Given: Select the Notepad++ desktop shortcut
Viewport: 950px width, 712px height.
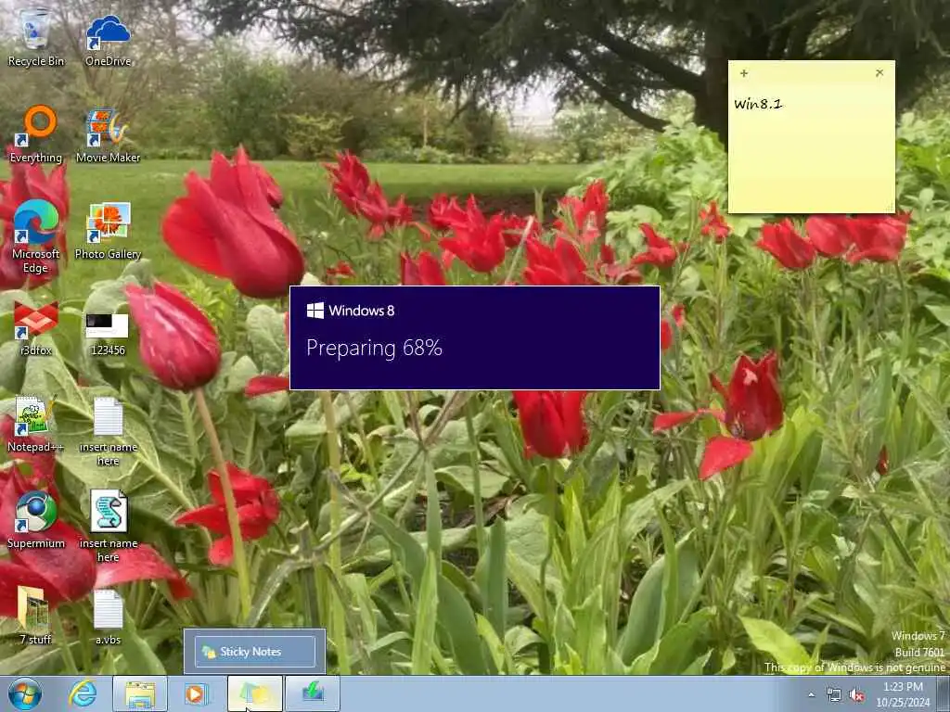Looking at the screenshot, I should click(x=36, y=424).
